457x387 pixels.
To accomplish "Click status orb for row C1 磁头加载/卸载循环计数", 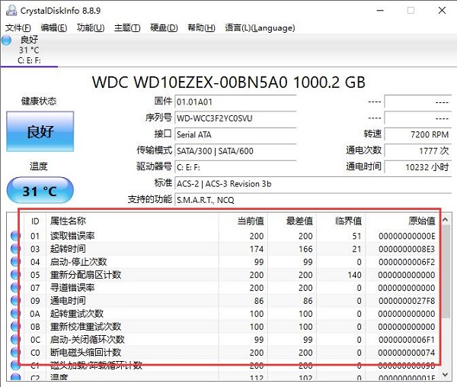I will [x=15, y=365].
